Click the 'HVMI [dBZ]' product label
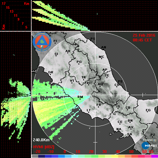The image size is (158, 158). (44, 147)
